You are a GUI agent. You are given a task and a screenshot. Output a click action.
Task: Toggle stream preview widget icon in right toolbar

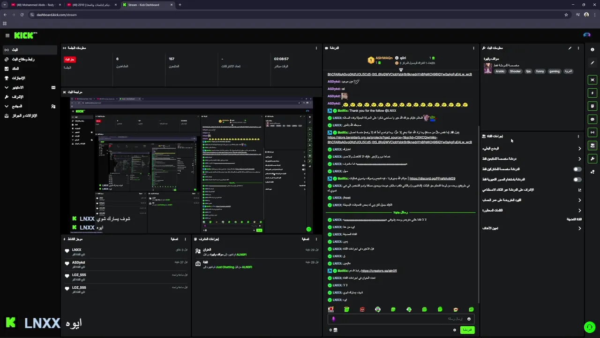592,80
